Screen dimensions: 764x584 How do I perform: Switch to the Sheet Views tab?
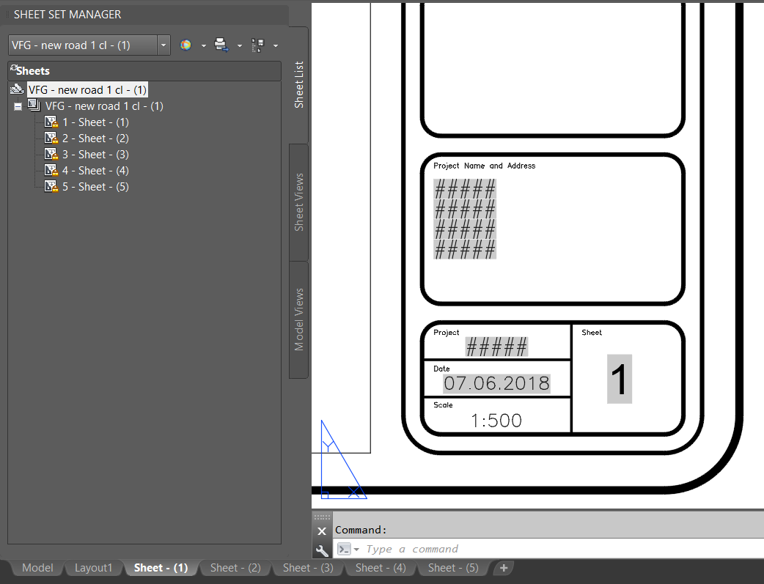point(298,202)
